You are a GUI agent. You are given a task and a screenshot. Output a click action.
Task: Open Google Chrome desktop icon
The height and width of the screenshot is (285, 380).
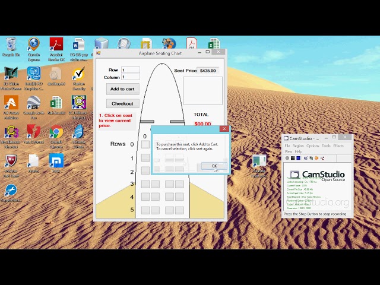[56, 136]
